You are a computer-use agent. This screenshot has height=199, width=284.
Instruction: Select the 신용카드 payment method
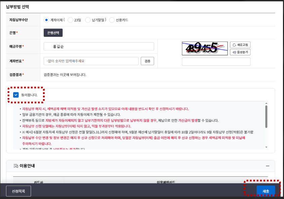112,20
